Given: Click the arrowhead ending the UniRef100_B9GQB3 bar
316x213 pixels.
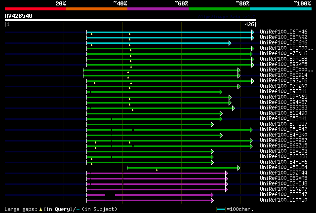Looking at the screenshot, I should [234, 108].
